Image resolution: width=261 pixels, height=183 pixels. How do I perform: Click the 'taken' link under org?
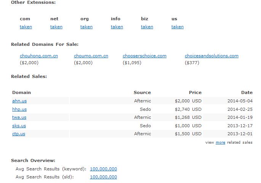tap(86, 27)
